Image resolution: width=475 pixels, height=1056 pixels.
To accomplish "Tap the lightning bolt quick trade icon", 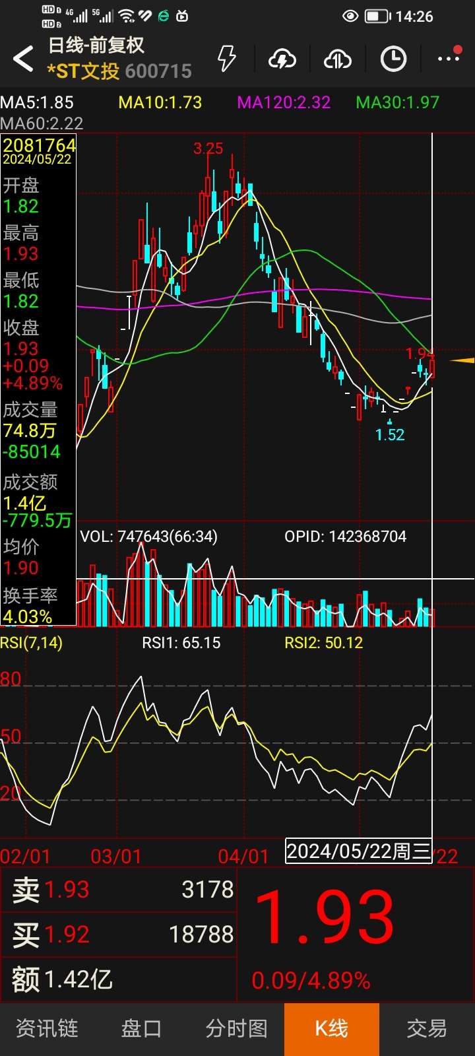I will [x=227, y=59].
